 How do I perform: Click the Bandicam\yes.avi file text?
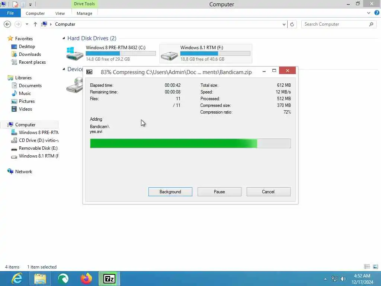click(100, 129)
